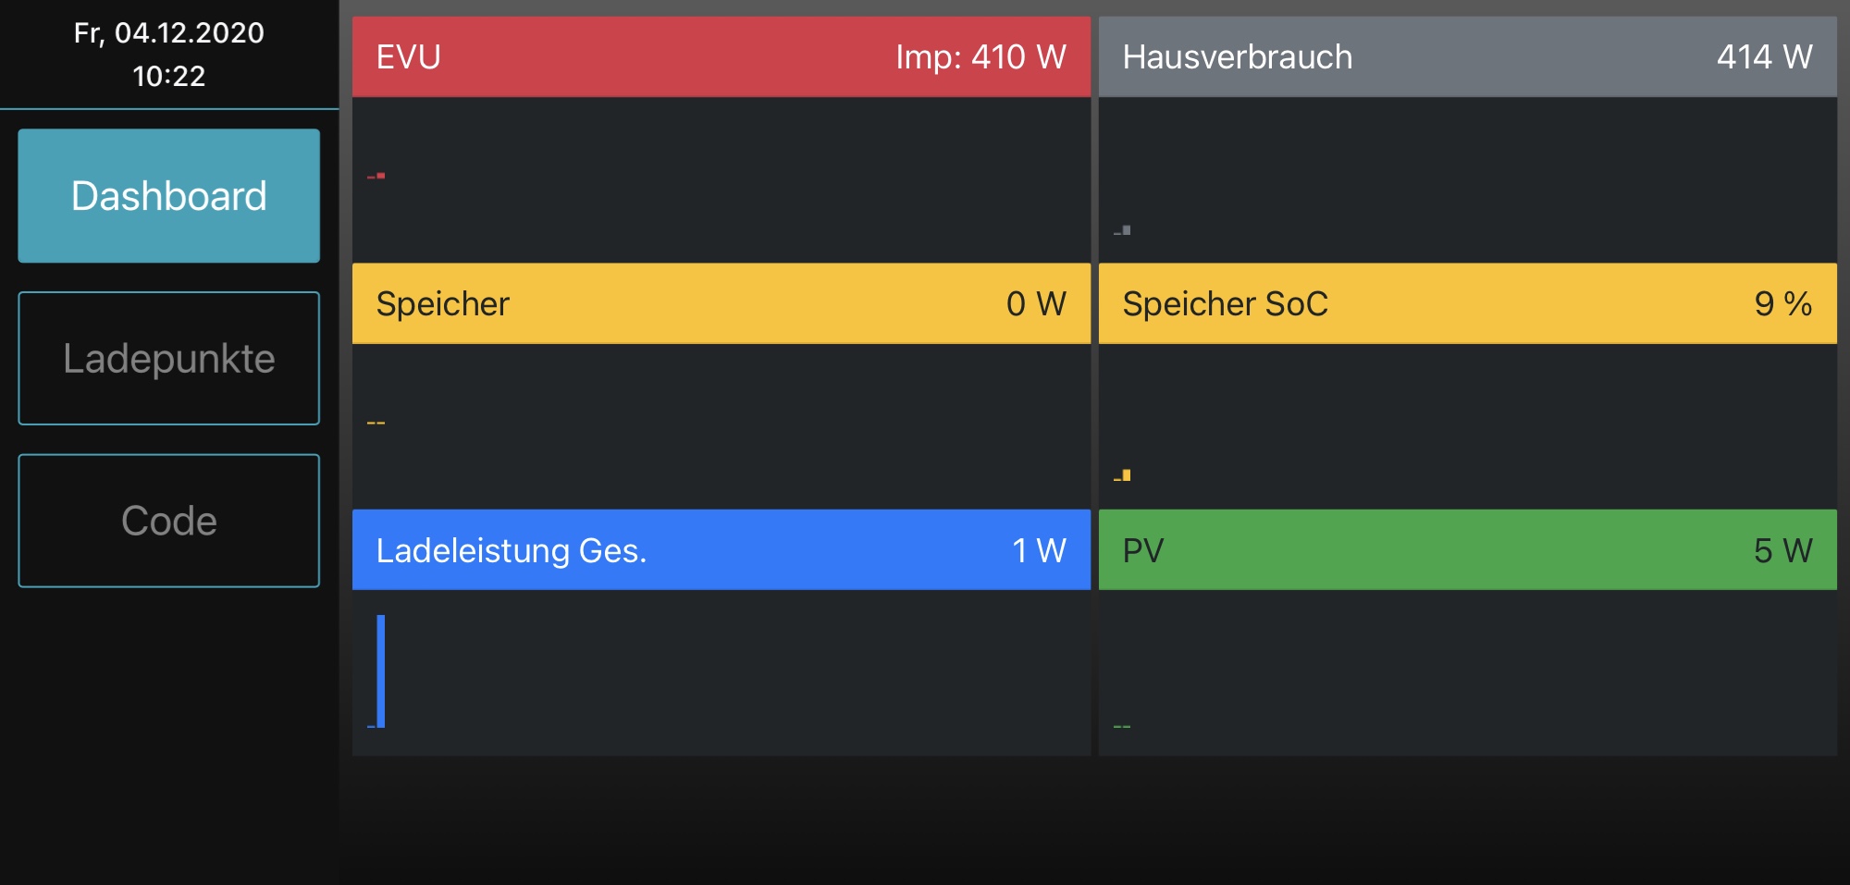Open the Dashboard view
The height and width of the screenshot is (885, 1850).
point(168,196)
